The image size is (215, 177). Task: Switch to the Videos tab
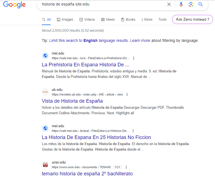(x=87, y=20)
